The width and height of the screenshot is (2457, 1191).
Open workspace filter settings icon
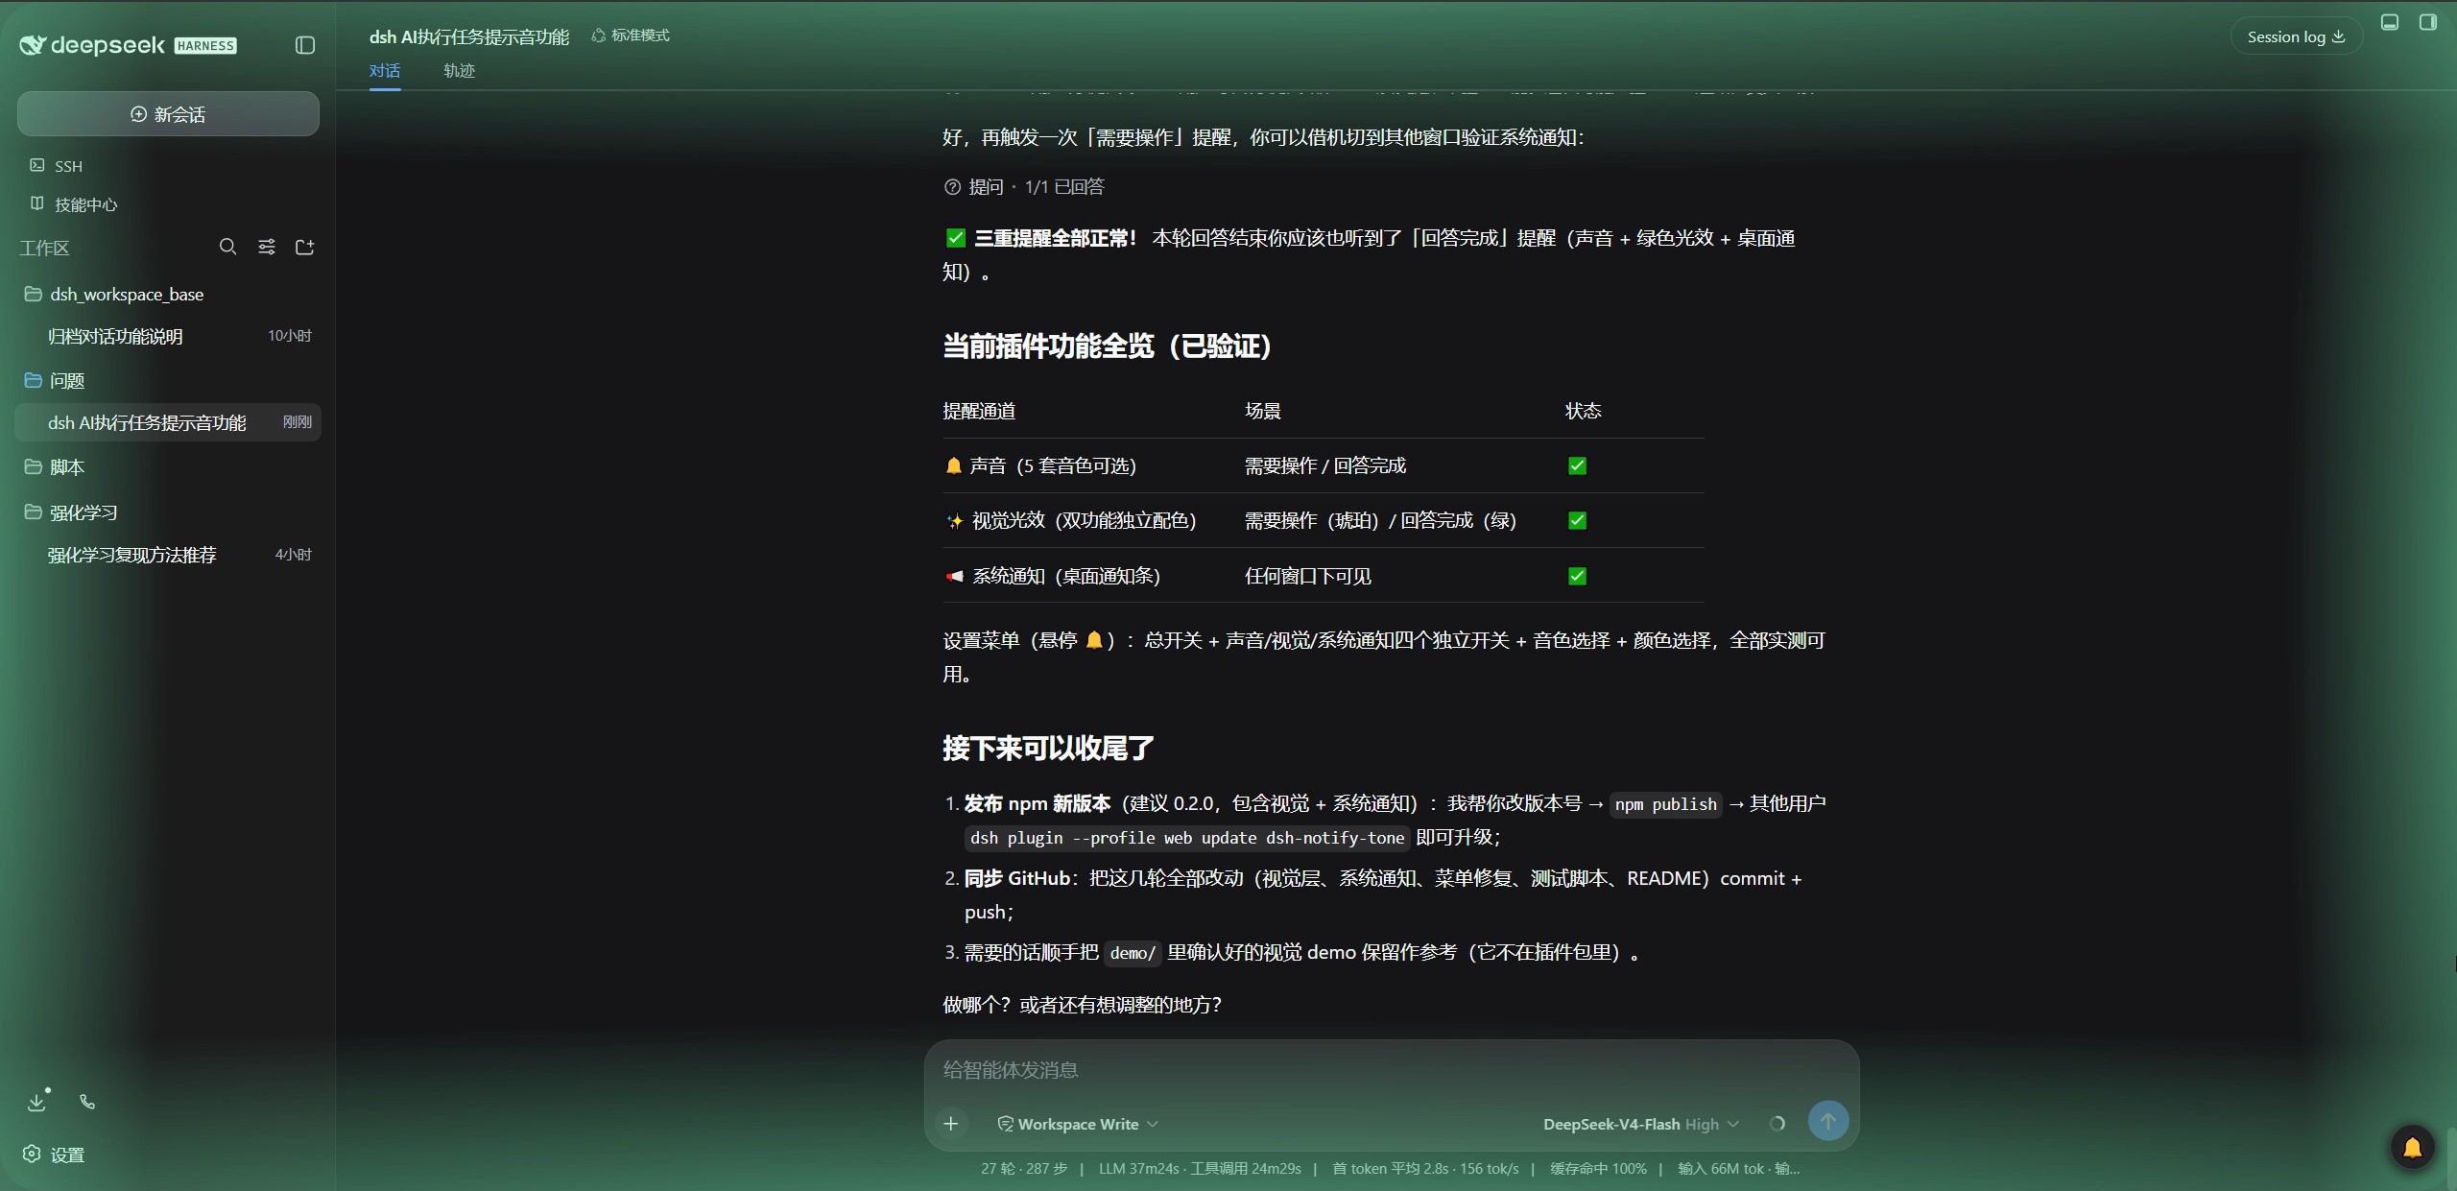pos(267,248)
